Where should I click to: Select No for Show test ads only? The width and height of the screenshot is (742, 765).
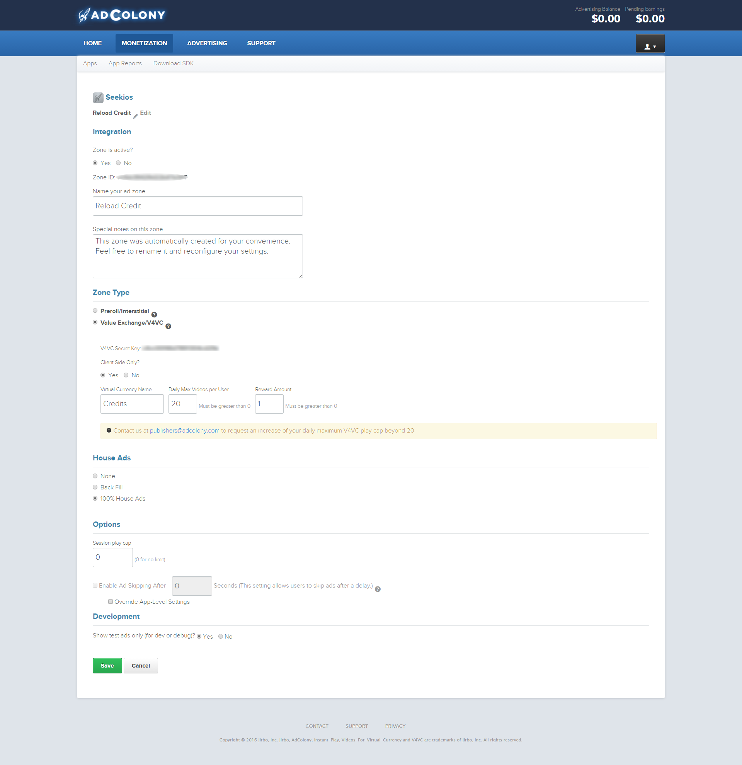(221, 636)
